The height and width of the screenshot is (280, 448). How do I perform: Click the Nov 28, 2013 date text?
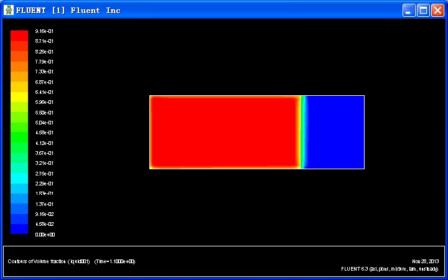click(x=425, y=261)
